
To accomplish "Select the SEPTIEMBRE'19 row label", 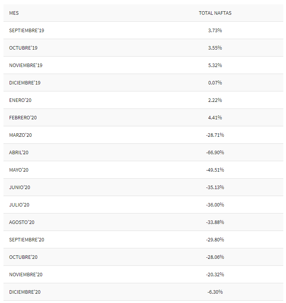I will click(x=27, y=31).
